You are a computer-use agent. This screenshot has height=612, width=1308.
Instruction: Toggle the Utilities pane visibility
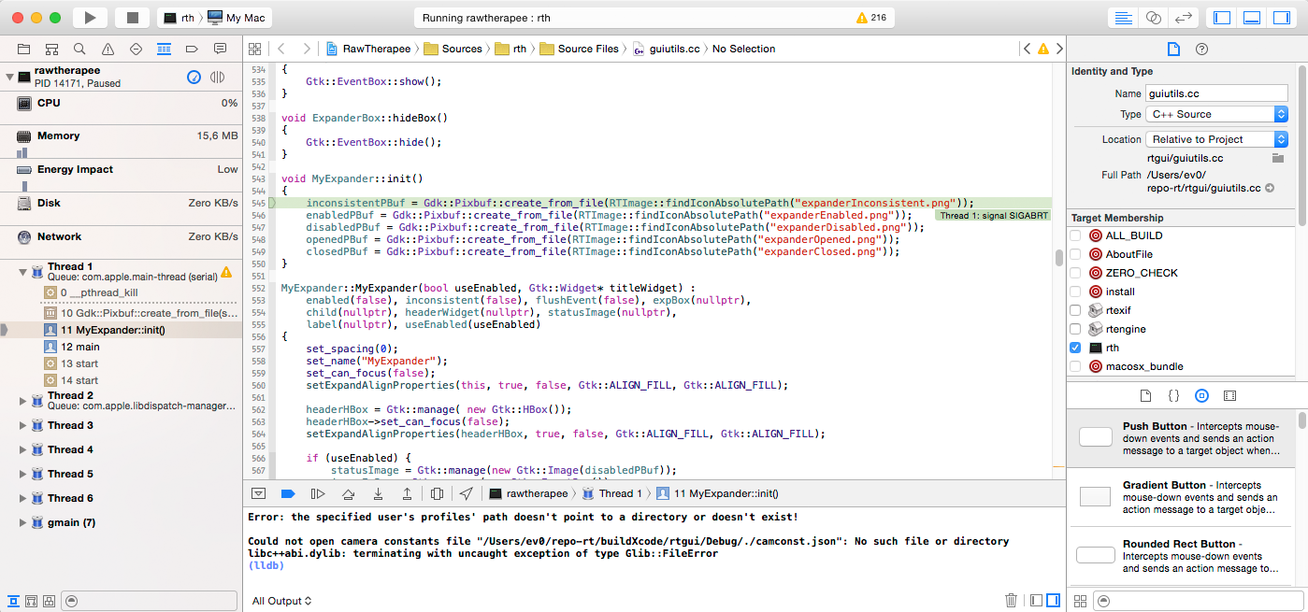tap(1283, 18)
